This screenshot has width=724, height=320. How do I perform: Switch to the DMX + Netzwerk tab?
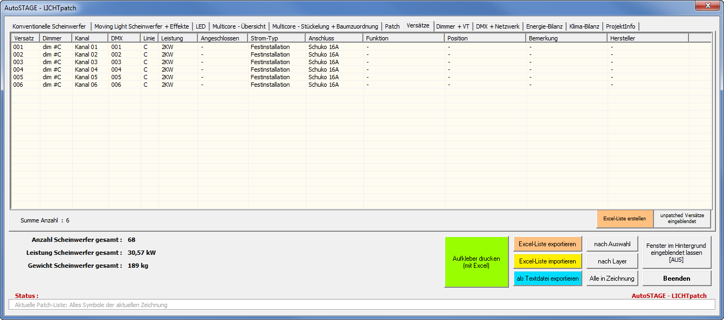pos(497,26)
